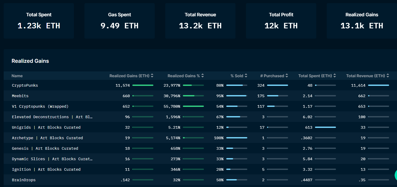397x187 pixels.
Task: Click the Total Revenue stat card
Action: point(200,21)
